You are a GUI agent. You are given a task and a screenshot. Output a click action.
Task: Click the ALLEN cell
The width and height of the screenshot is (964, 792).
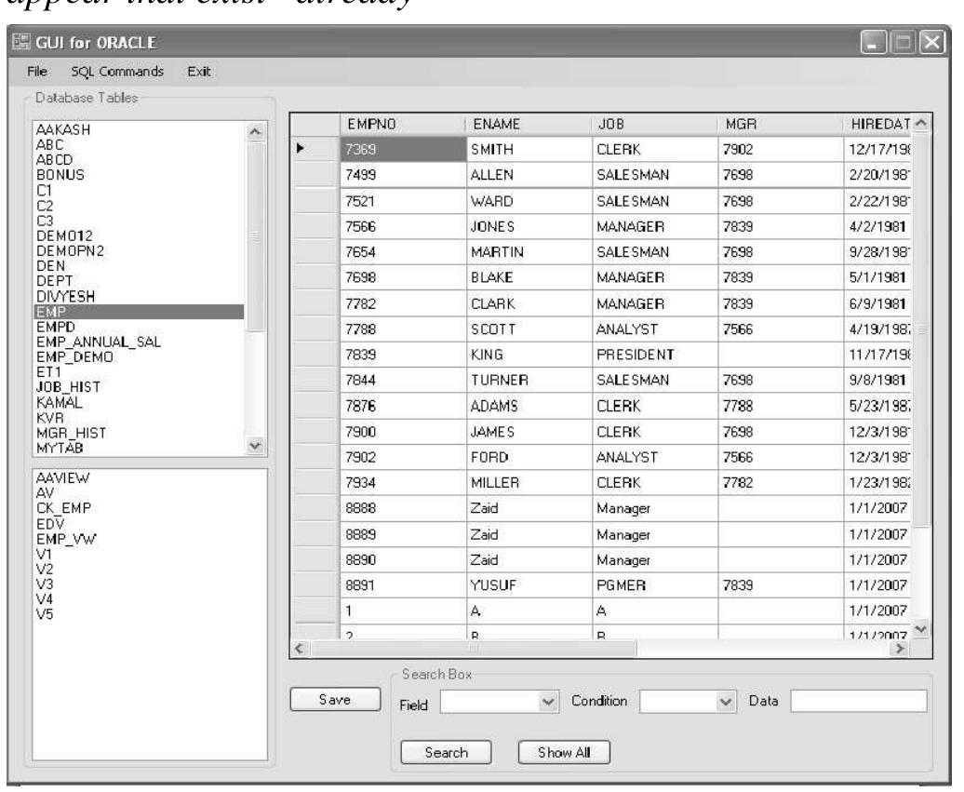click(529, 175)
